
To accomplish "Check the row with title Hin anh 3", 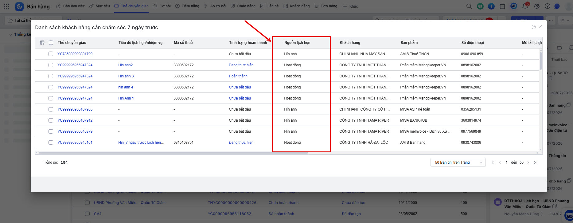I will (x=51, y=76).
